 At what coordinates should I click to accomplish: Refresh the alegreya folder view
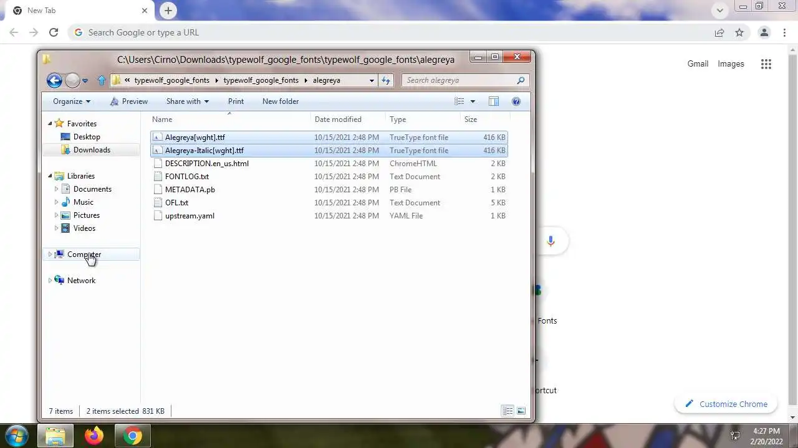tap(386, 80)
